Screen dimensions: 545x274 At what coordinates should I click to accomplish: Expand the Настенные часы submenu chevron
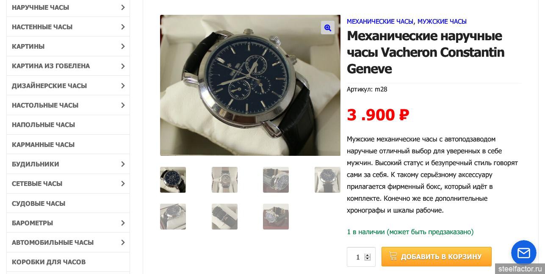123,27
